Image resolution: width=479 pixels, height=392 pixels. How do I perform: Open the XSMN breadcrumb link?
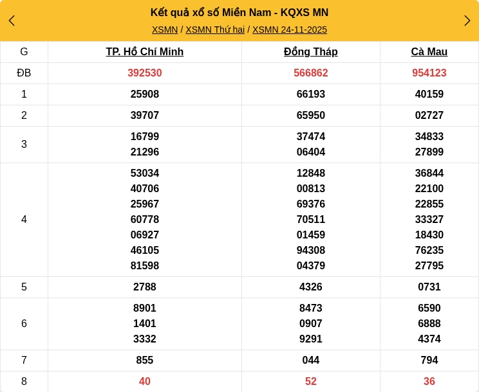click(x=165, y=30)
